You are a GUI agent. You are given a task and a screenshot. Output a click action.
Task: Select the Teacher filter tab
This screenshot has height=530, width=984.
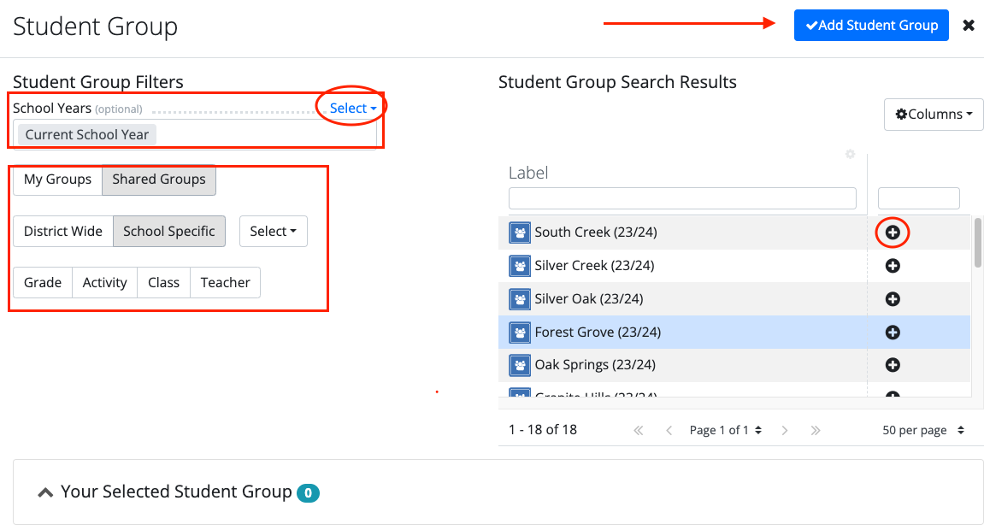point(225,282)
